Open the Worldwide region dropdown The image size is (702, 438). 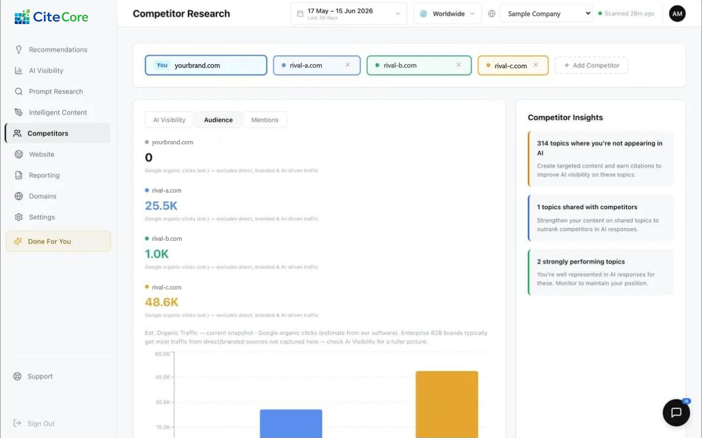tap(447, 14)
